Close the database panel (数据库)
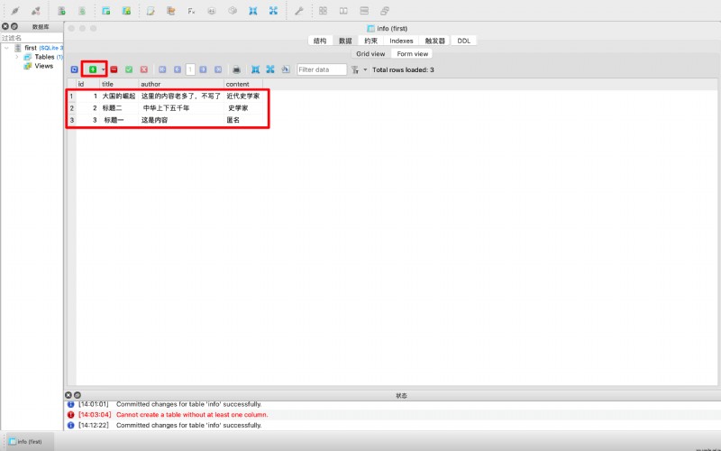Screen dimensions: 721x451 [5, 27]
